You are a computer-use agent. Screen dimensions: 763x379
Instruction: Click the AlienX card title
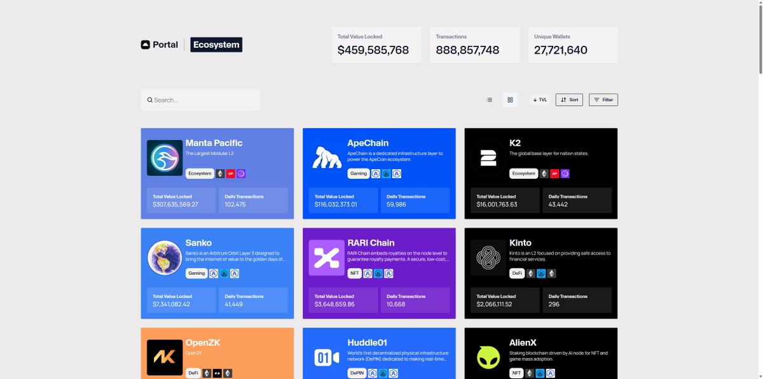pyautogui.click(x=523, y=343)
